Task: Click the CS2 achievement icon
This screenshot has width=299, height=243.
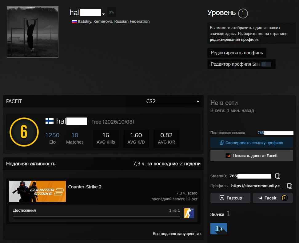Action: click(189, 213)
